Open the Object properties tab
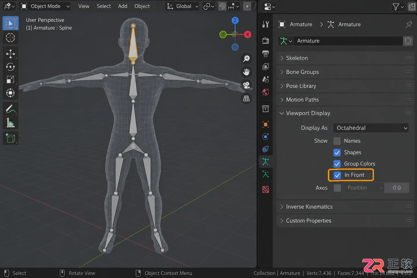 pyautogui.click(x=266, y=125)
